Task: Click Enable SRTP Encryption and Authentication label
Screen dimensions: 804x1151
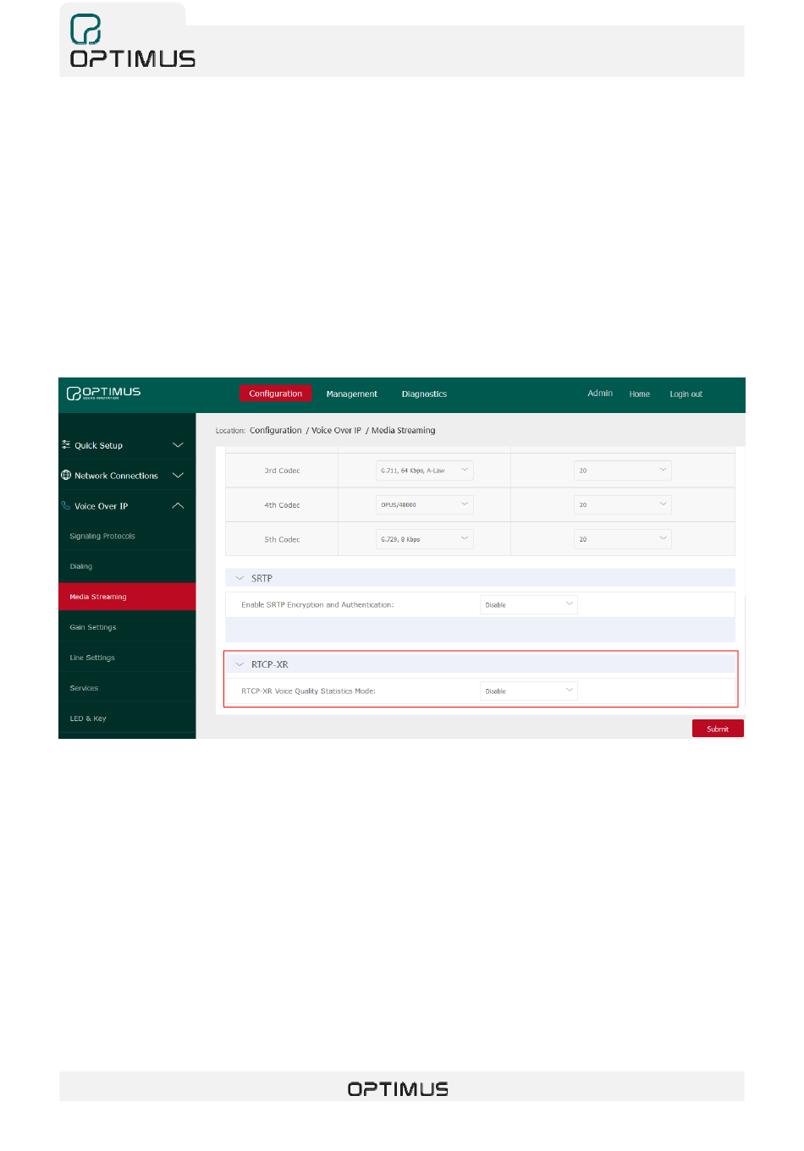Action: (317, 605)
